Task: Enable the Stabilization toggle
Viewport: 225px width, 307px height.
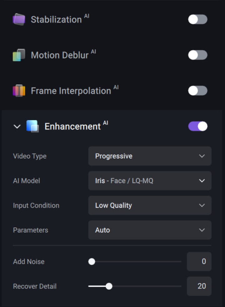Action: [x=197, y=19]
